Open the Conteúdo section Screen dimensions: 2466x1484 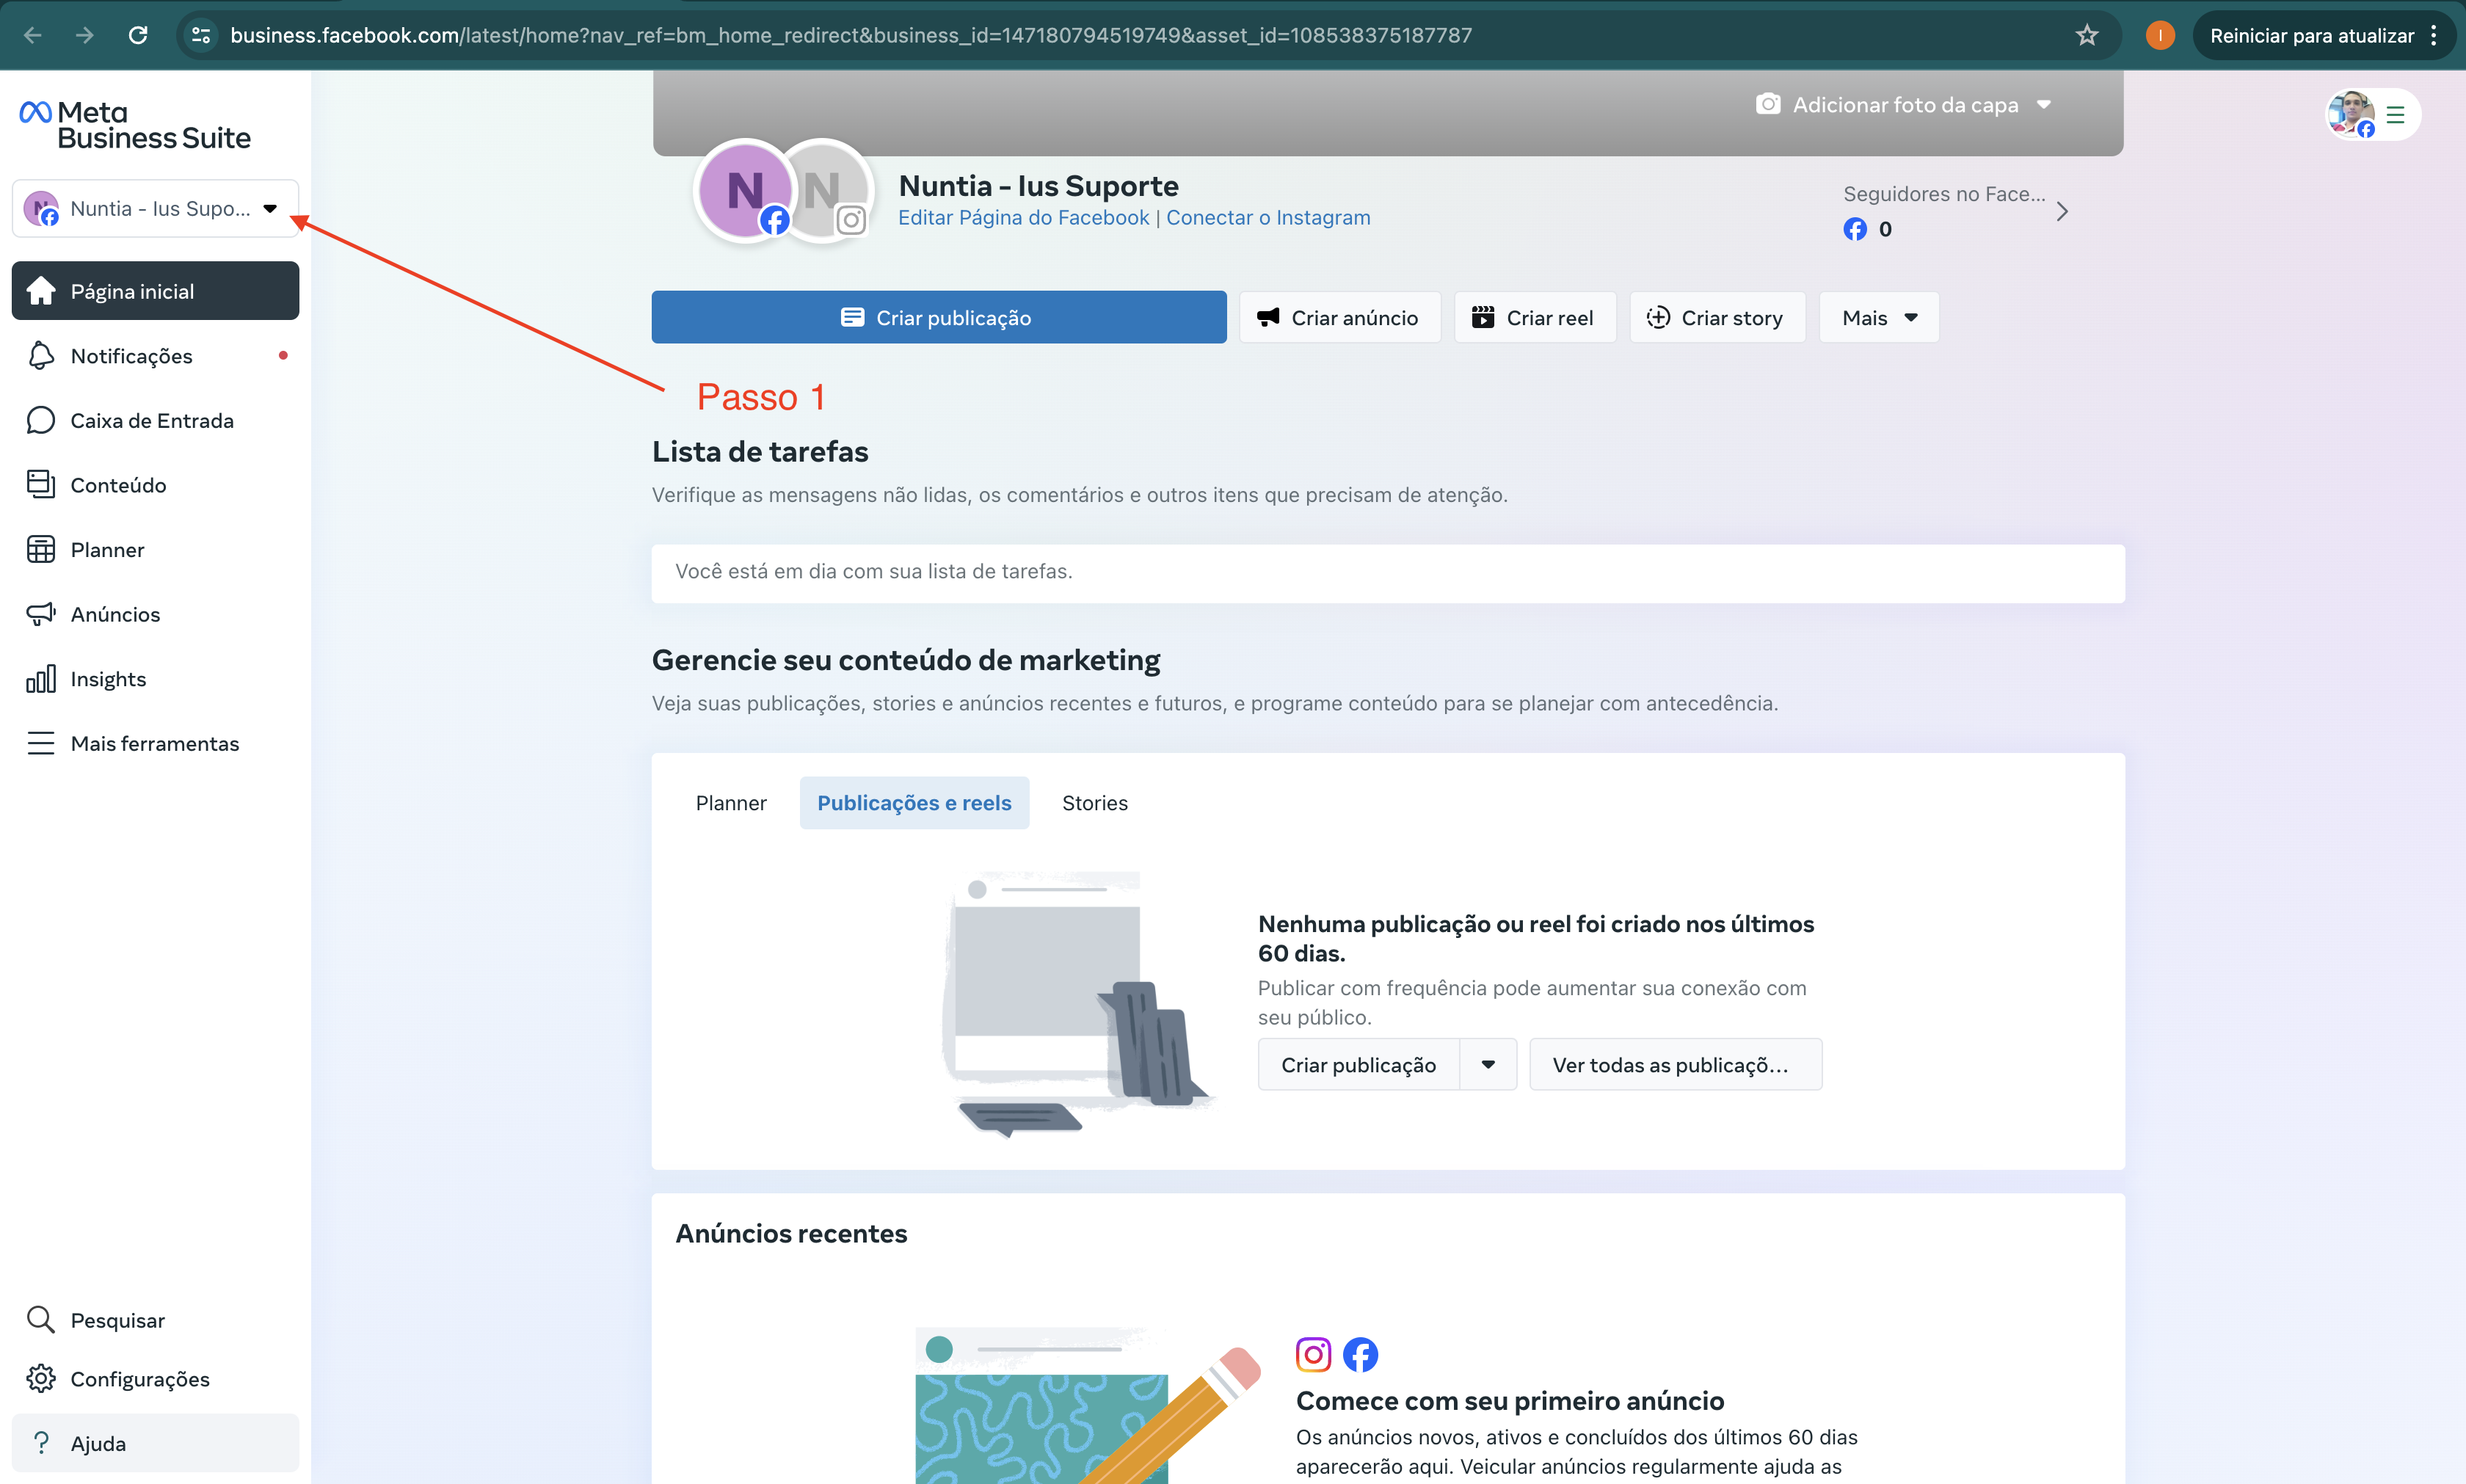pos(155,485)
